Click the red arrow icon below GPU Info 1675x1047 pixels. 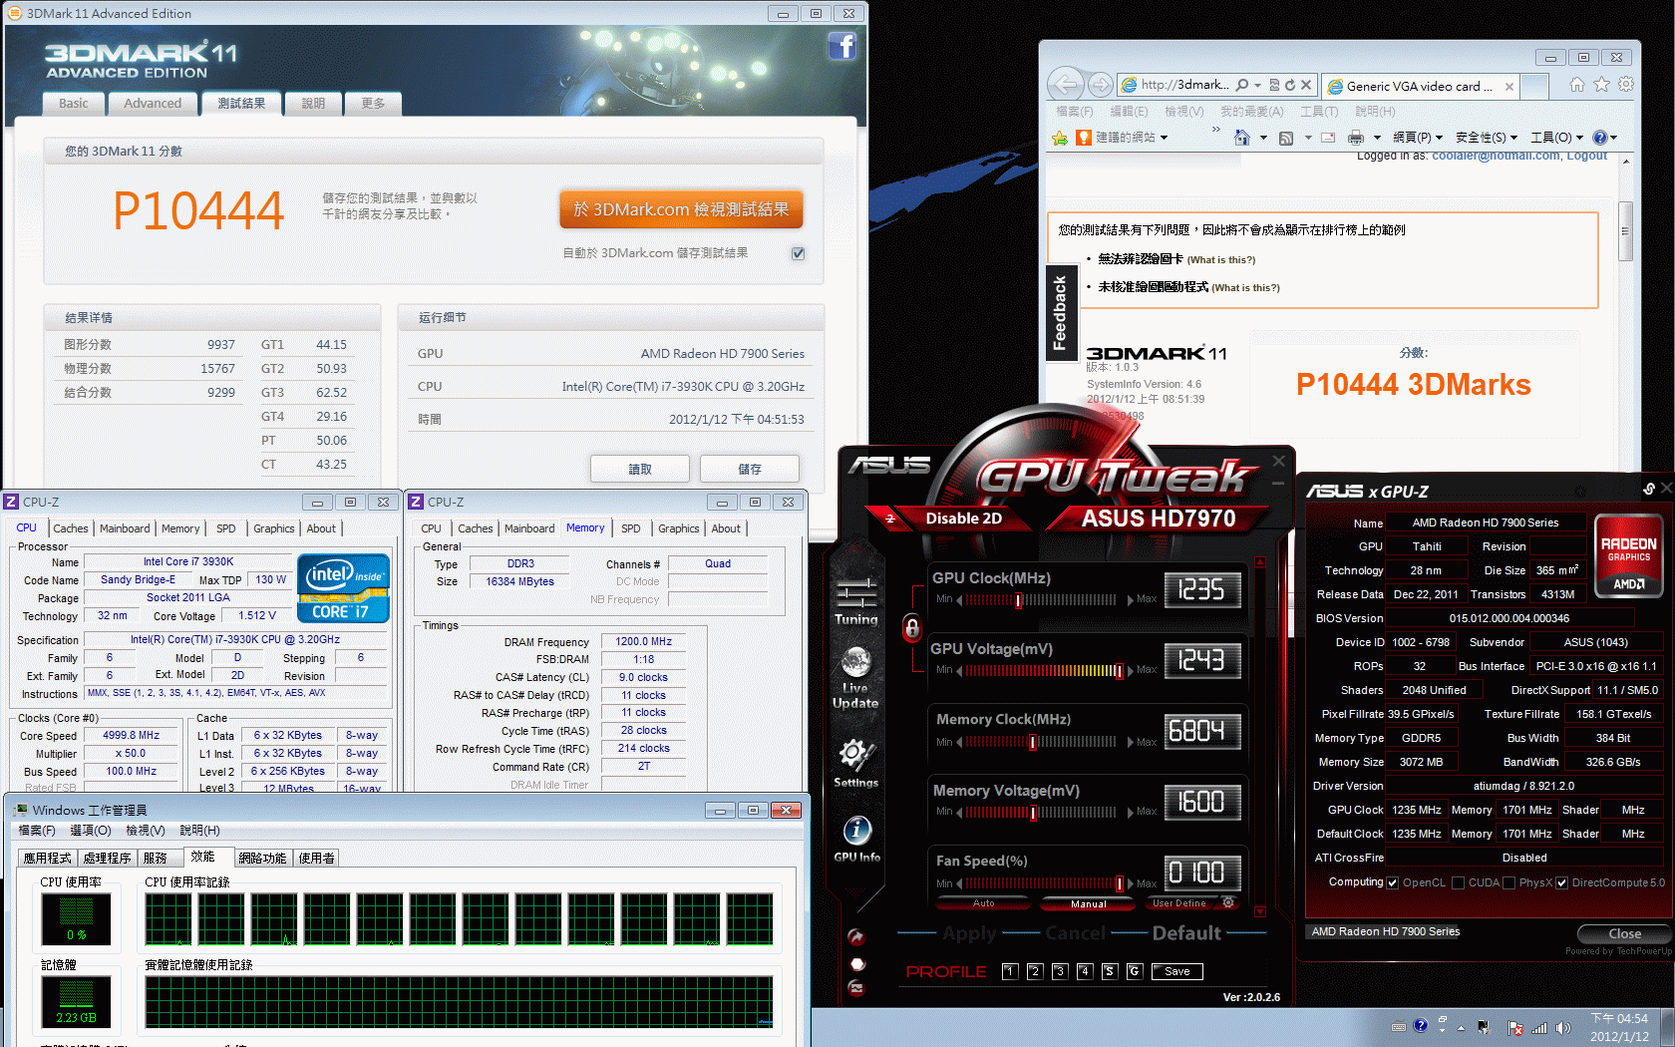(855, 936)
